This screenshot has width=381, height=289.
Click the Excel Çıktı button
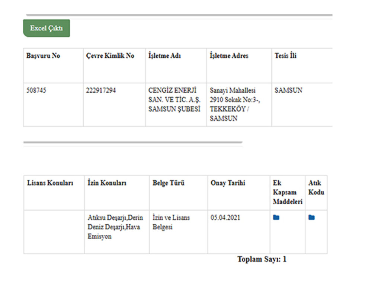pyautogui.click(x=47, y=28)
